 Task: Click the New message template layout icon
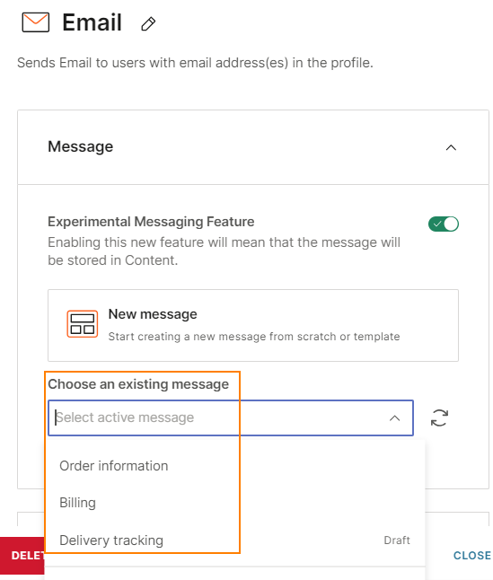point(82,324)
